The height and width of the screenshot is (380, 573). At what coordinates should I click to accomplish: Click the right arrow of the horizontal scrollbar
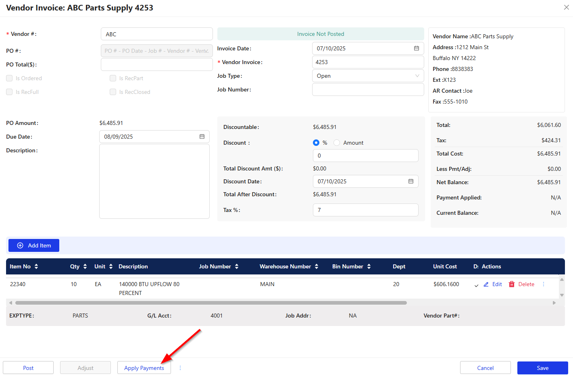(554, 303)
